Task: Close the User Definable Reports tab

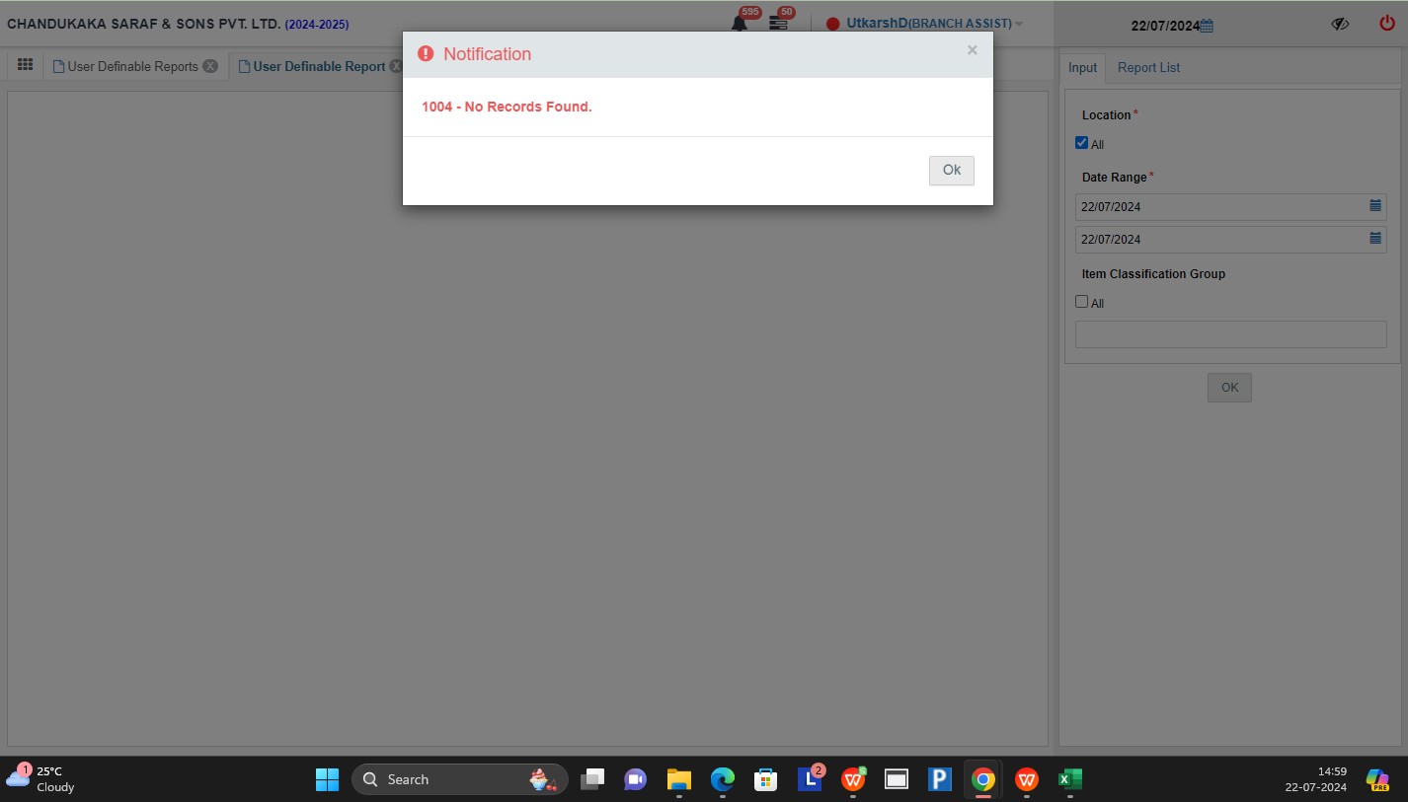Action: [210, 66]
